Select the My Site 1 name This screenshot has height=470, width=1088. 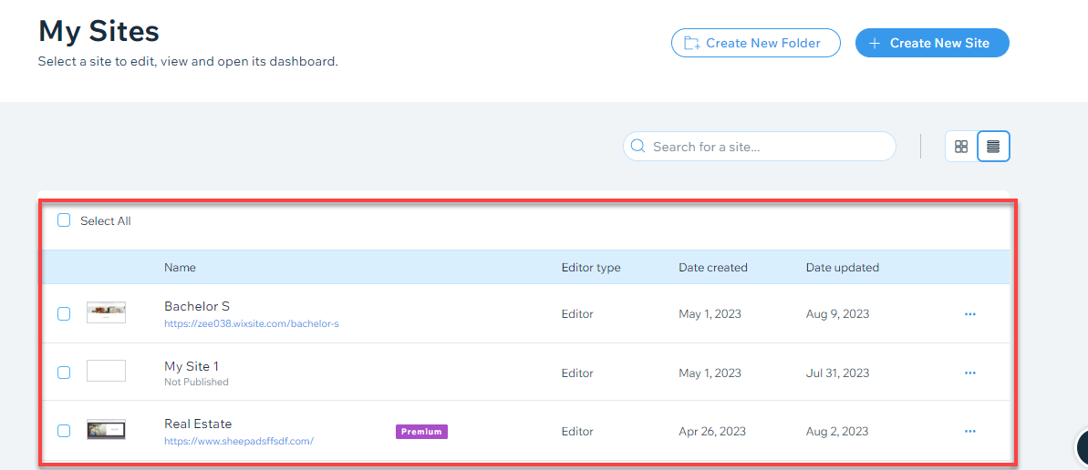pos(192,366)
